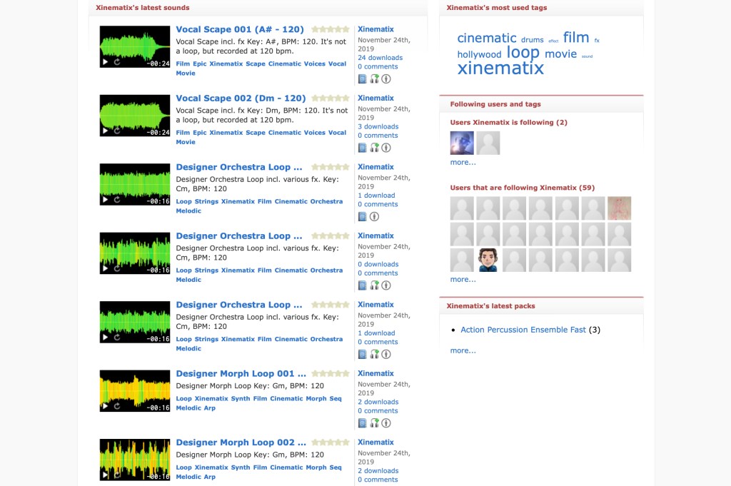Toggle loop on Vocal Scape 001 player
731x486 pixels.
(116, 62)
